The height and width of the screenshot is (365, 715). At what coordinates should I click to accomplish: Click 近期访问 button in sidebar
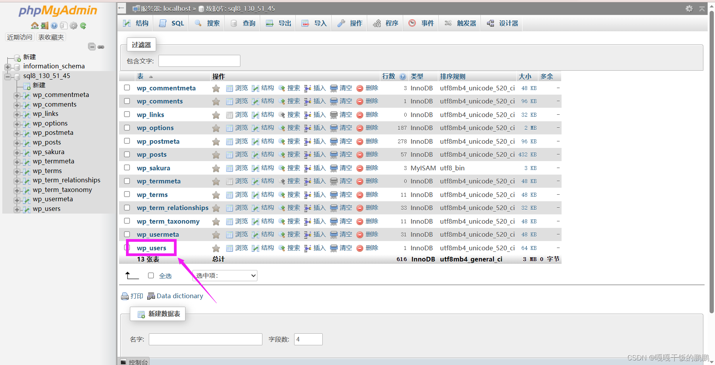[x=20, y=37]
